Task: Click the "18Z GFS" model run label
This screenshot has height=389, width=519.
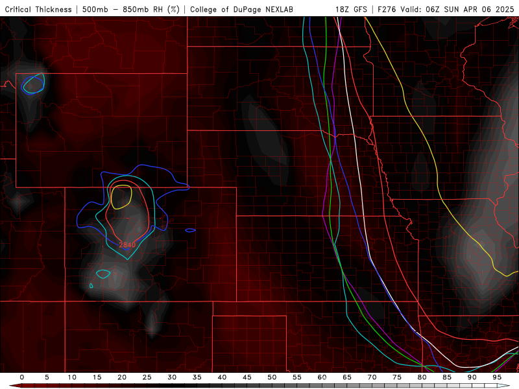Action: tap(351, 10)
